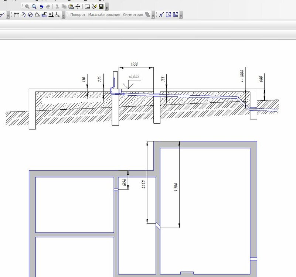This screenshot has height=277, width=296.
Task: Click the blue undo arrow
Action: [x=41, y=7]
